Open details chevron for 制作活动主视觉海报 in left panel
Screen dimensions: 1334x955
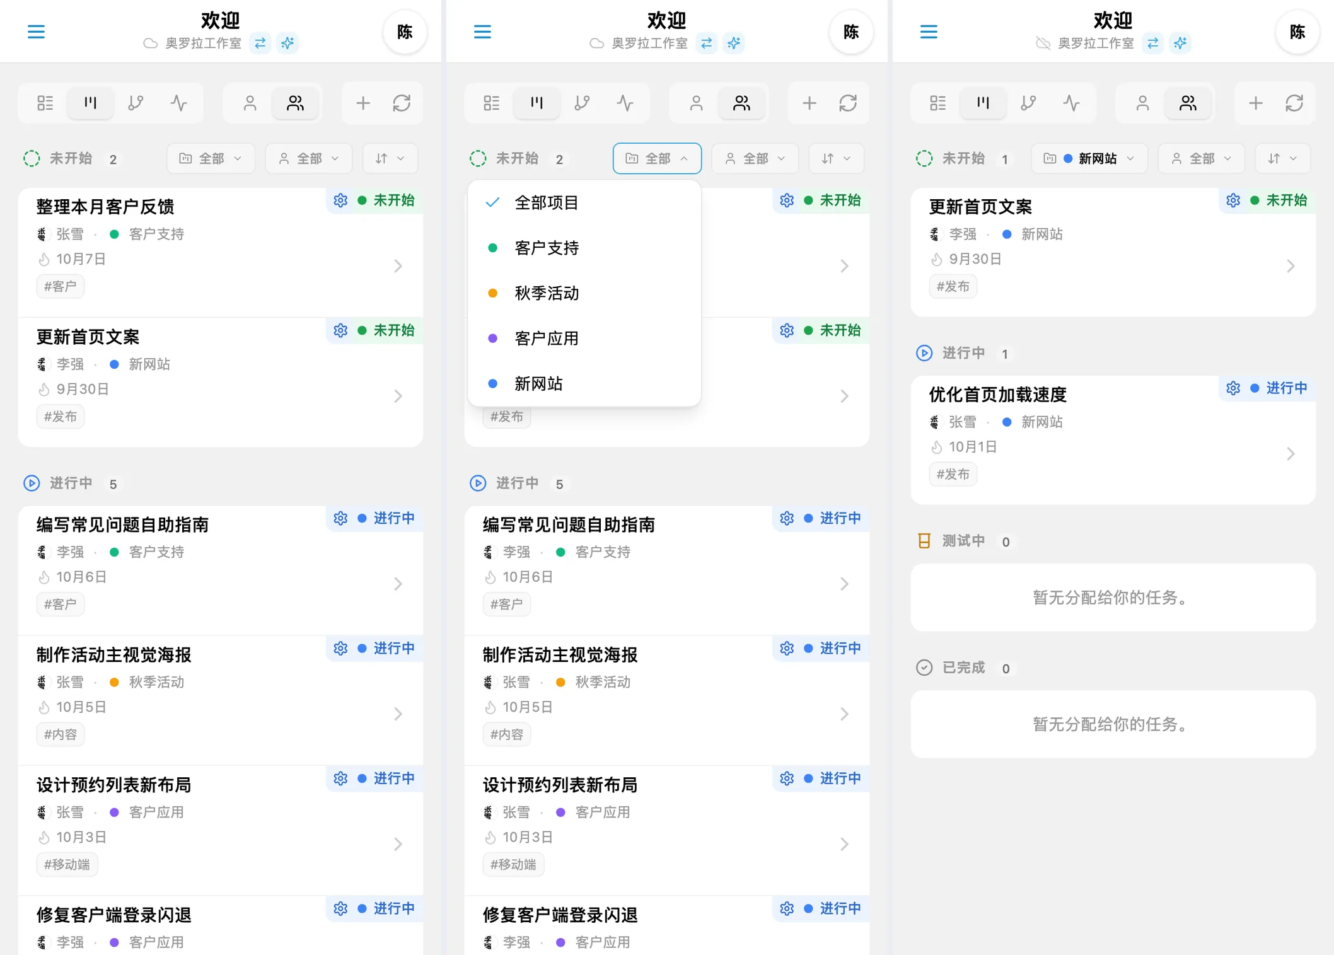tap(398, 714)
